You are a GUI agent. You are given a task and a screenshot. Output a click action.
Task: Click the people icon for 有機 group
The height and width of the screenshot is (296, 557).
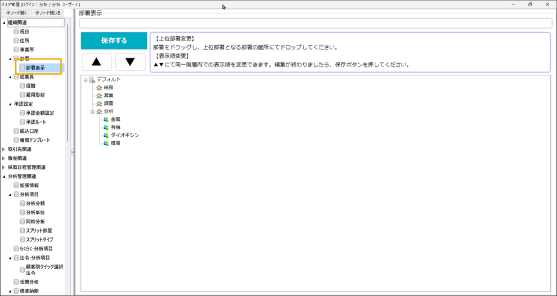(x=106, y=127)
